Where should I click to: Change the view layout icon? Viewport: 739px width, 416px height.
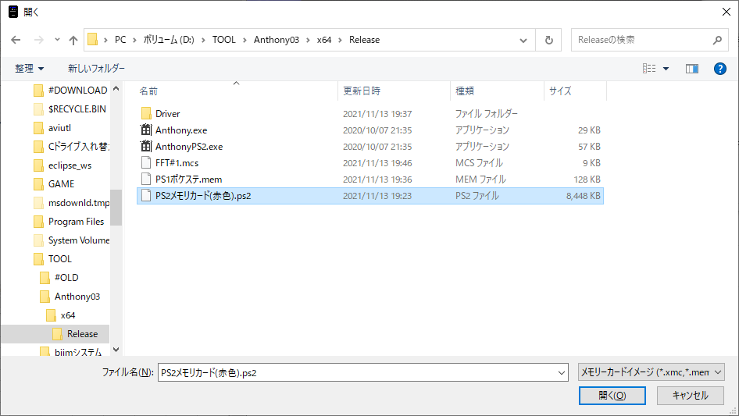point(649,69)
